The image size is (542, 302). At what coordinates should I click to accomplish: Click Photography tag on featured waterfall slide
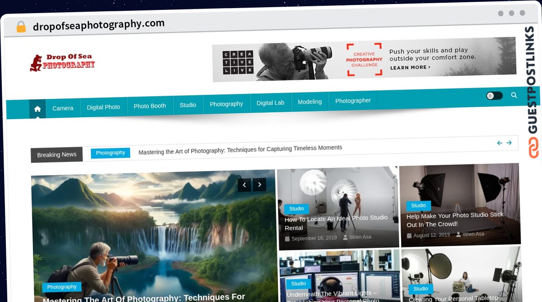[x=62, y=287]
